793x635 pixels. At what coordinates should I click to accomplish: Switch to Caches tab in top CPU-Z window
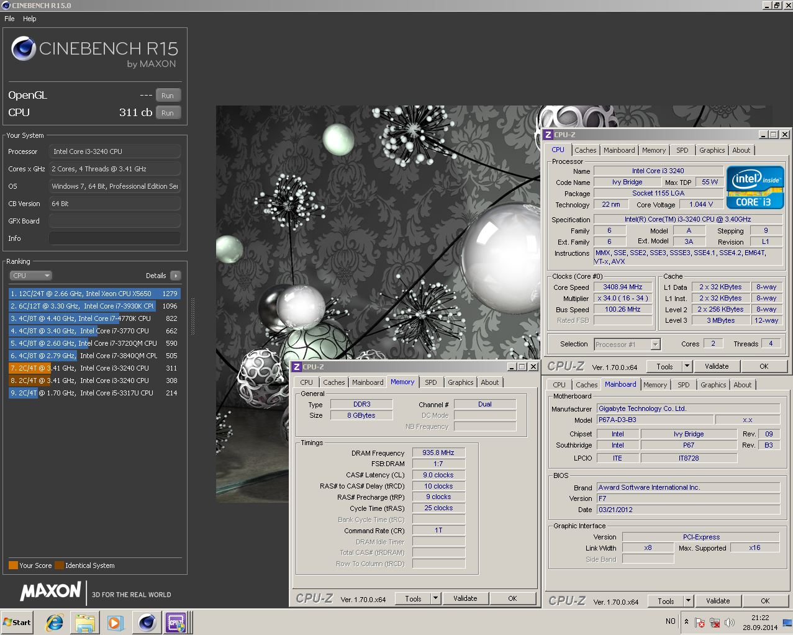point(585,150)
